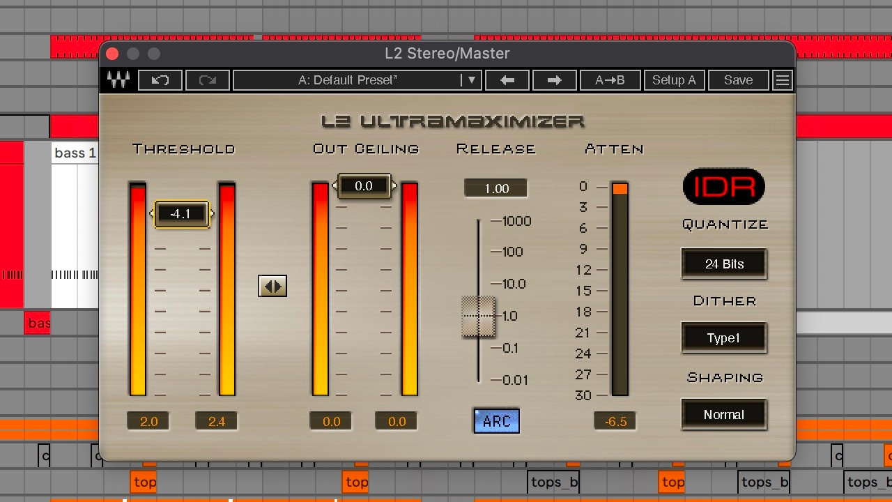Click the Atten label
This screenshot has height=502, width=892.
click(x=614, y=149)
